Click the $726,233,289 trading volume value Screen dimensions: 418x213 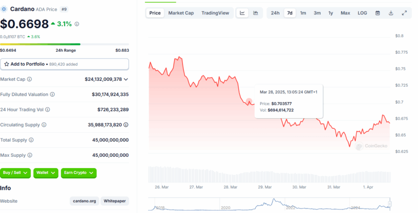(113, 109)
